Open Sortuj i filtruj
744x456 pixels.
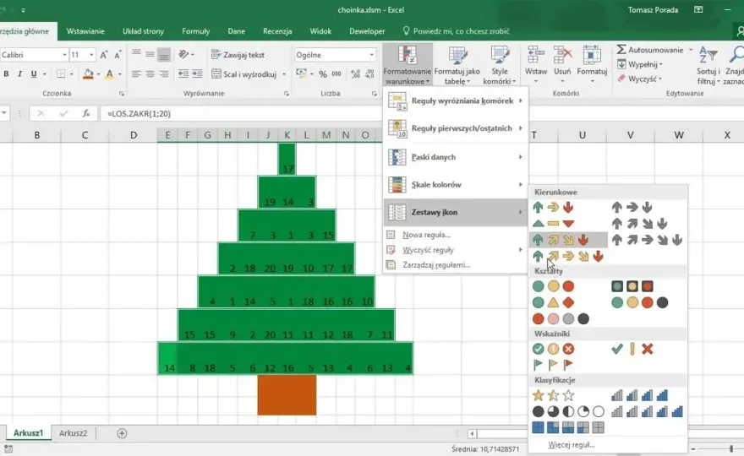(708, 65)
